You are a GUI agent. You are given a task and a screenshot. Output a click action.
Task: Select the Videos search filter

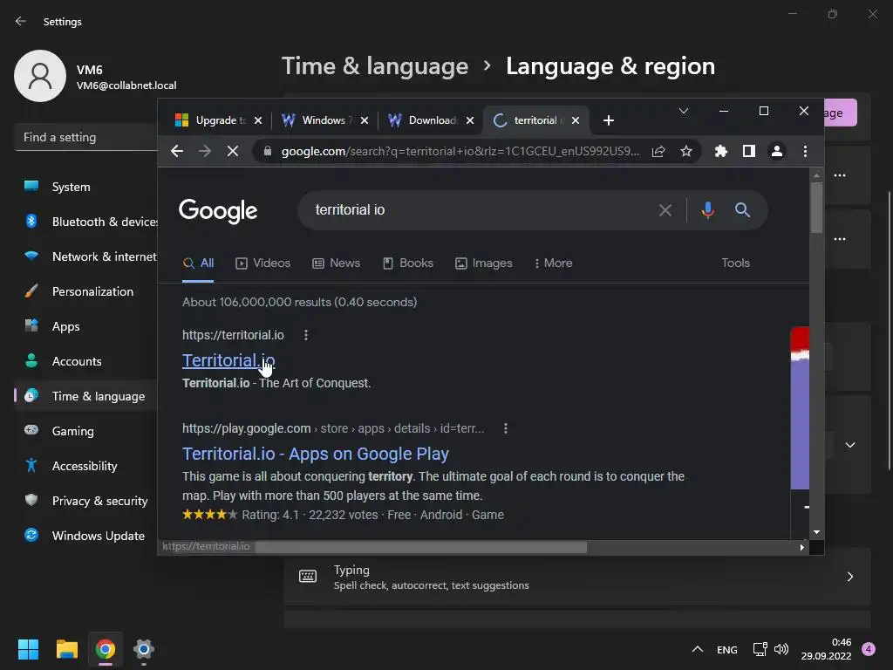coord(263,263)
